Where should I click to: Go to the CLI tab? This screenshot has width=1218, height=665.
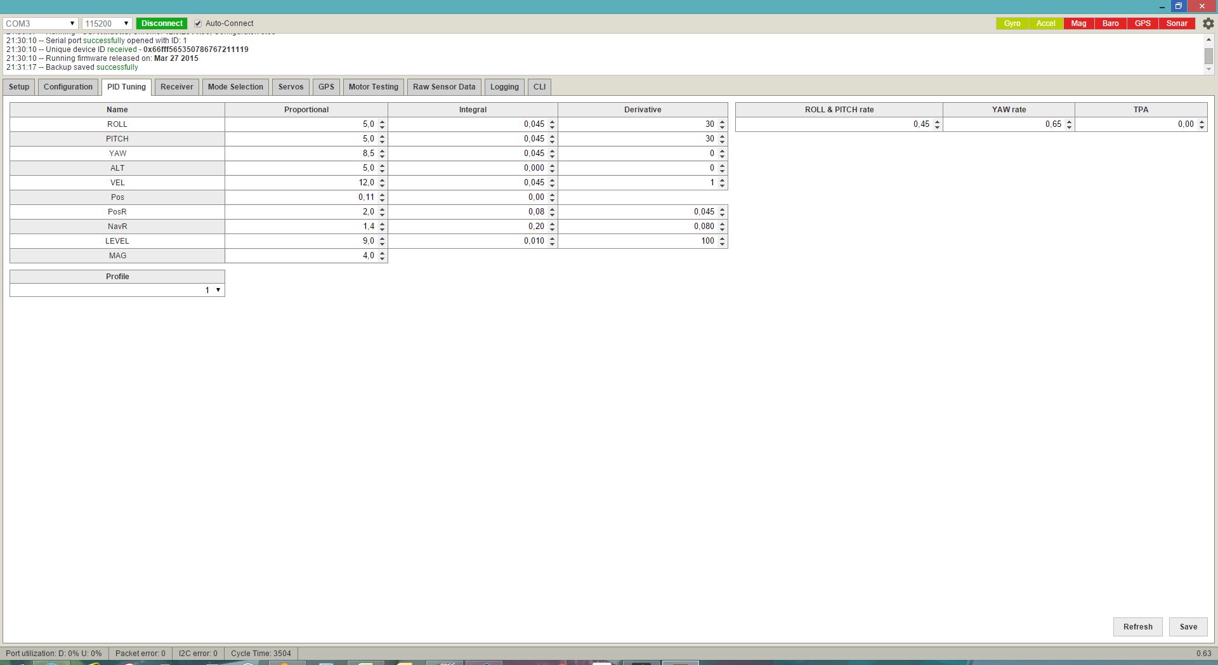(x=539, y=87)
